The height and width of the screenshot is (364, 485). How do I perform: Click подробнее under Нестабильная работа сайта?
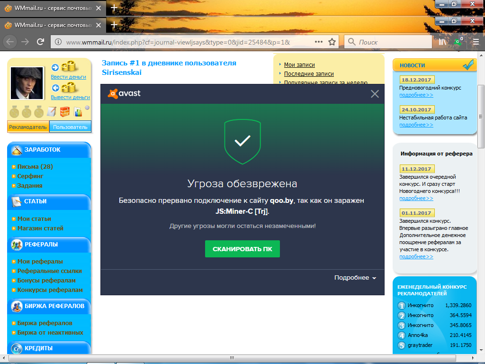pos(416,125)
